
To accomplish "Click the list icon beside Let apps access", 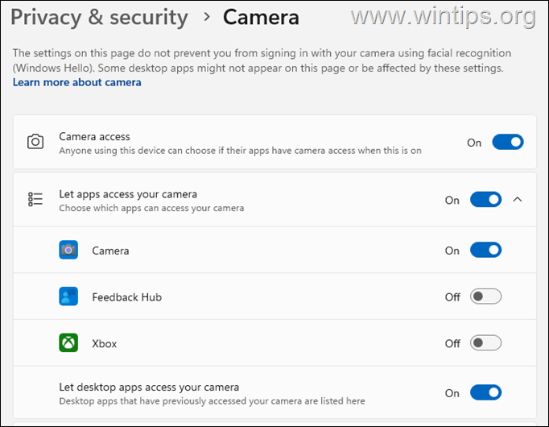I will pyautogui.click(x=35, y=200).
